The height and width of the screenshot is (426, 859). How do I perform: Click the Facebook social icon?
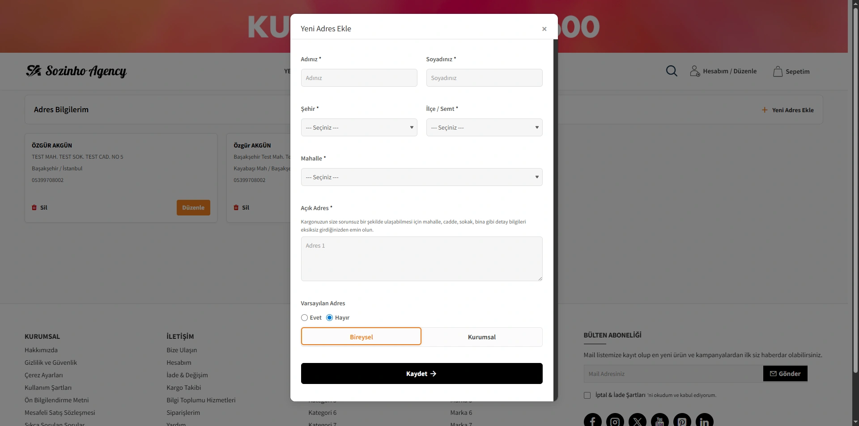(592, 421)
